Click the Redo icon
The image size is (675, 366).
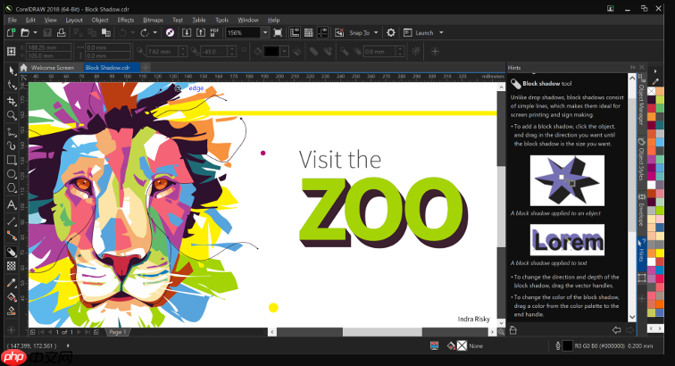145,33
